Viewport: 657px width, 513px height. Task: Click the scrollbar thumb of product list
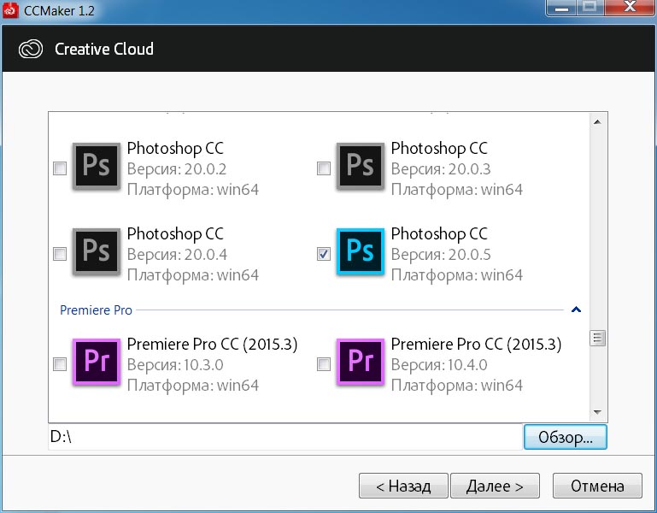[597, 338]
